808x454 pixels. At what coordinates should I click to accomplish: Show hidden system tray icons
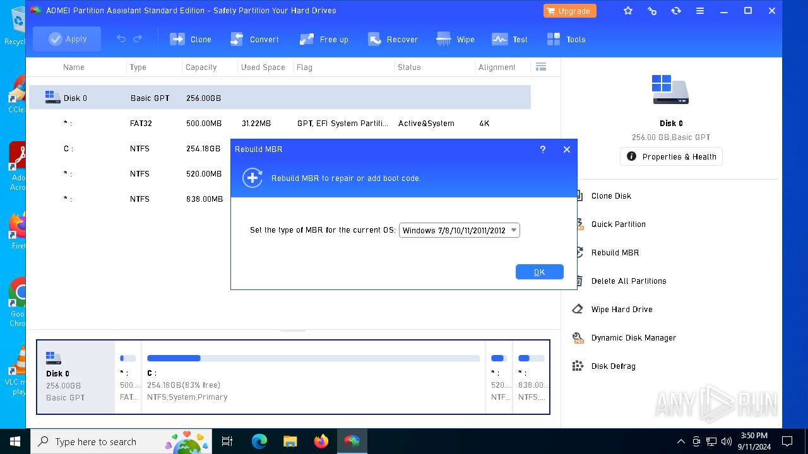[x=680, y=441]
